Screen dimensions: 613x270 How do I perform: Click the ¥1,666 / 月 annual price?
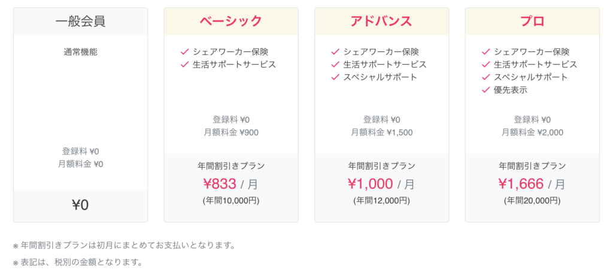[x=532, y=184]
